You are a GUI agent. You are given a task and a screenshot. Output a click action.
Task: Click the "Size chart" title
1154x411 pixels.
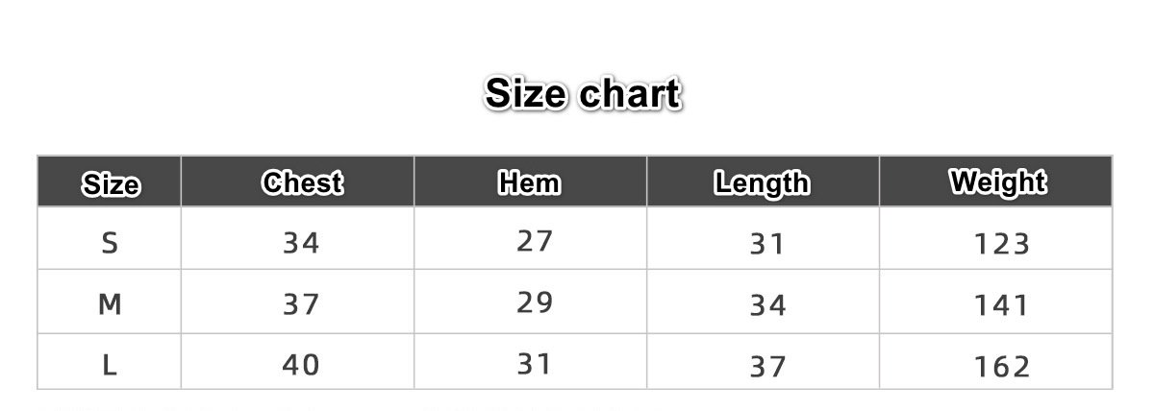pyautogui.click(x=583, y=95)
